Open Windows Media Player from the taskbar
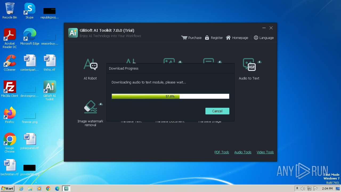341x192 pixels. click(x=39, y=189)
